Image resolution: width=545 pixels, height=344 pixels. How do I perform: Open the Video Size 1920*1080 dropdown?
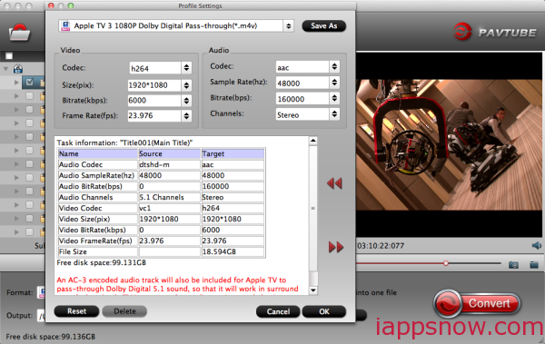coord(186,85)
